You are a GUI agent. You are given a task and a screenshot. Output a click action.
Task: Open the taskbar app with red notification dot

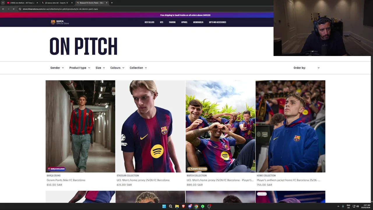tap(209, 206)
